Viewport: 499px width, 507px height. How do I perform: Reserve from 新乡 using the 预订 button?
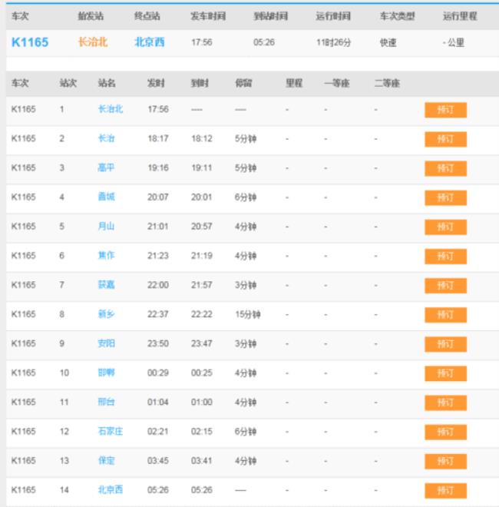445,315
